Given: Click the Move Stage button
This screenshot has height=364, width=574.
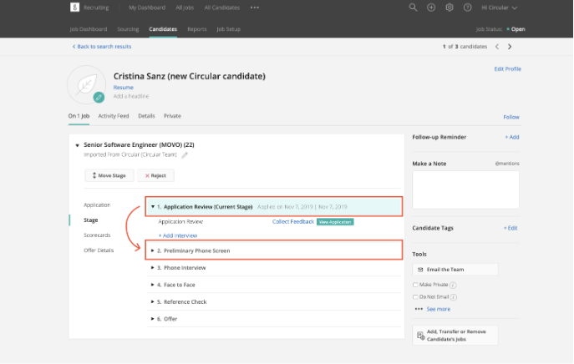Looking at the screenshot, I should [109, 175].
